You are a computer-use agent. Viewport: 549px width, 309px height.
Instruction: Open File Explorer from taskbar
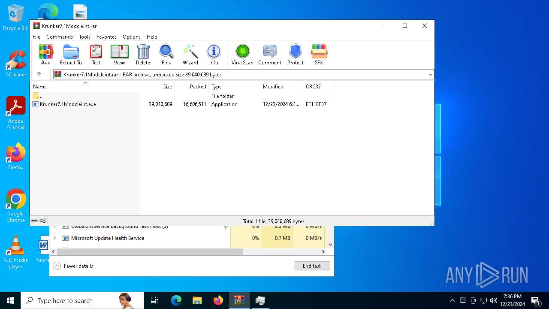197,300
